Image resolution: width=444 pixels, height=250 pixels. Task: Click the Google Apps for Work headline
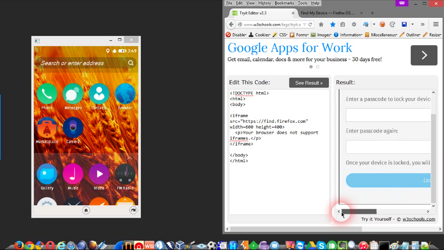coord(290,48)
